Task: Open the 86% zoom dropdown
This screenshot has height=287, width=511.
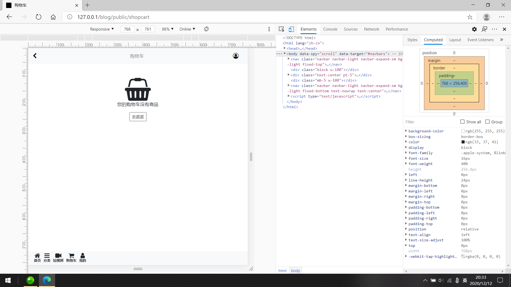Action: (x=168, y=29)
